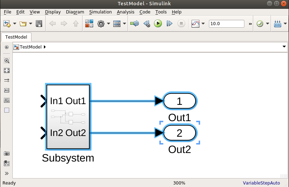The height and width of the screenshot is (187, 289).
Task: Click the Update Diagram icon
Action: point(135,24)
